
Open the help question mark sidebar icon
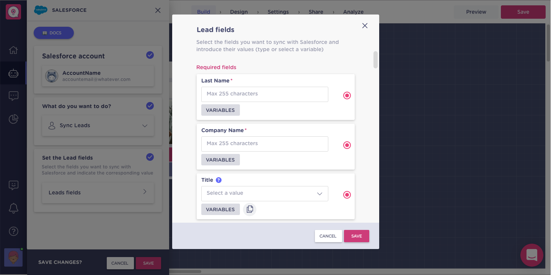tap(13, 231)
